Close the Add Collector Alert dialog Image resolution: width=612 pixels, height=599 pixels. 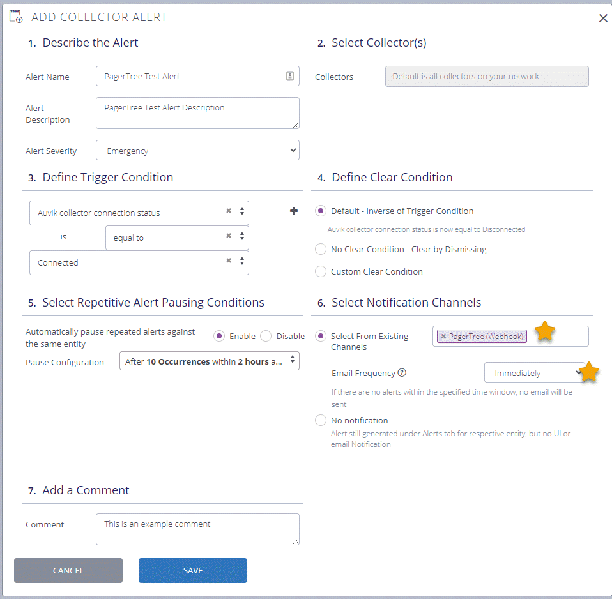click(x=603, y=19)
